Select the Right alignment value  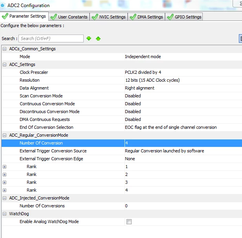139,88
